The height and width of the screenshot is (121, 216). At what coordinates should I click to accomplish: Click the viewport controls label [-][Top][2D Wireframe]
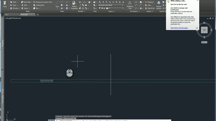[13, 18]
